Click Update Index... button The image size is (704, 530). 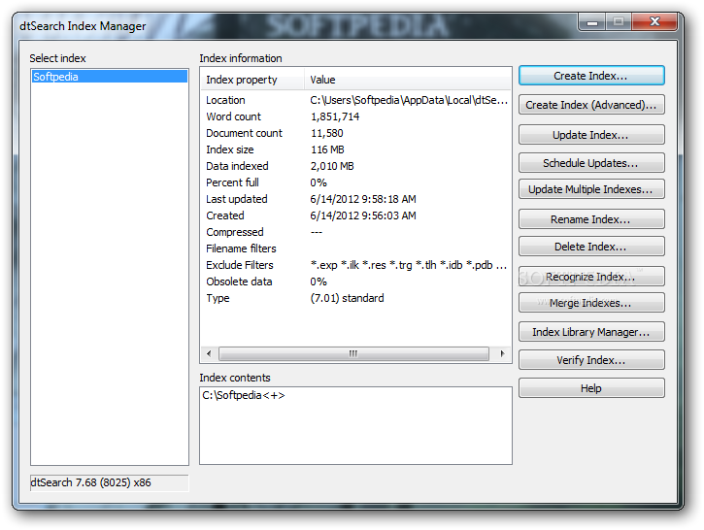[x=591, y=135]
